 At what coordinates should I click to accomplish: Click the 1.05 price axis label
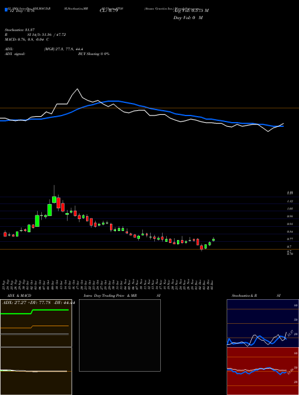[x=290, y=209]
